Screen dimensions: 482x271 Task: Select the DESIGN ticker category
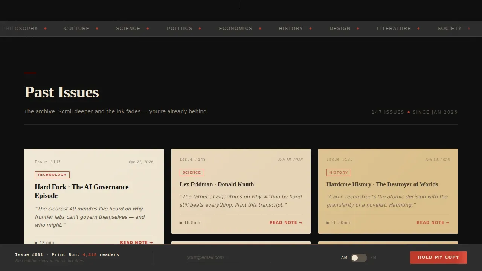(340, 29)
